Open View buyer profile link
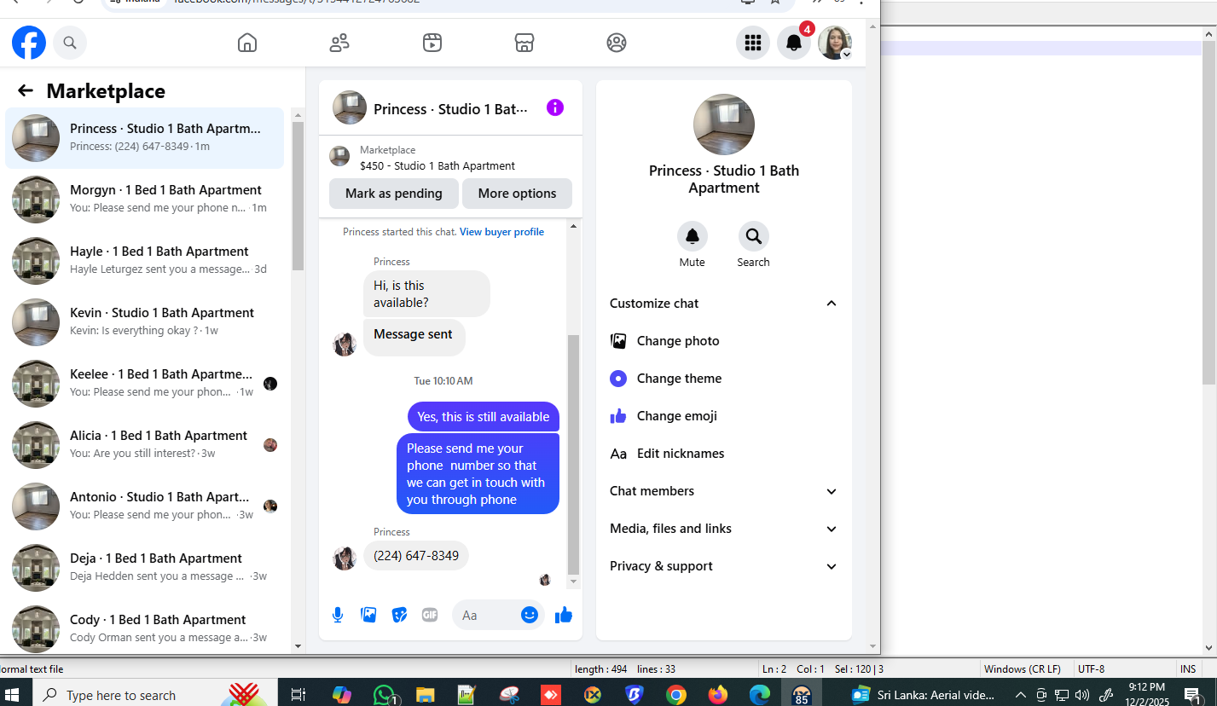Viewport: 1217px width, 706px height. [501, 232]
